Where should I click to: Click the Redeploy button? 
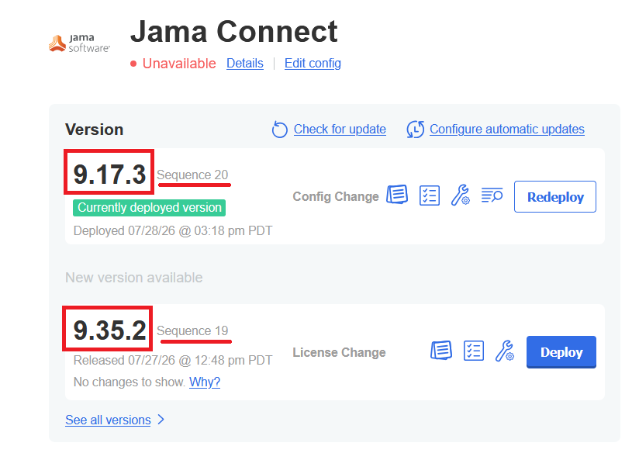[555, 196]
